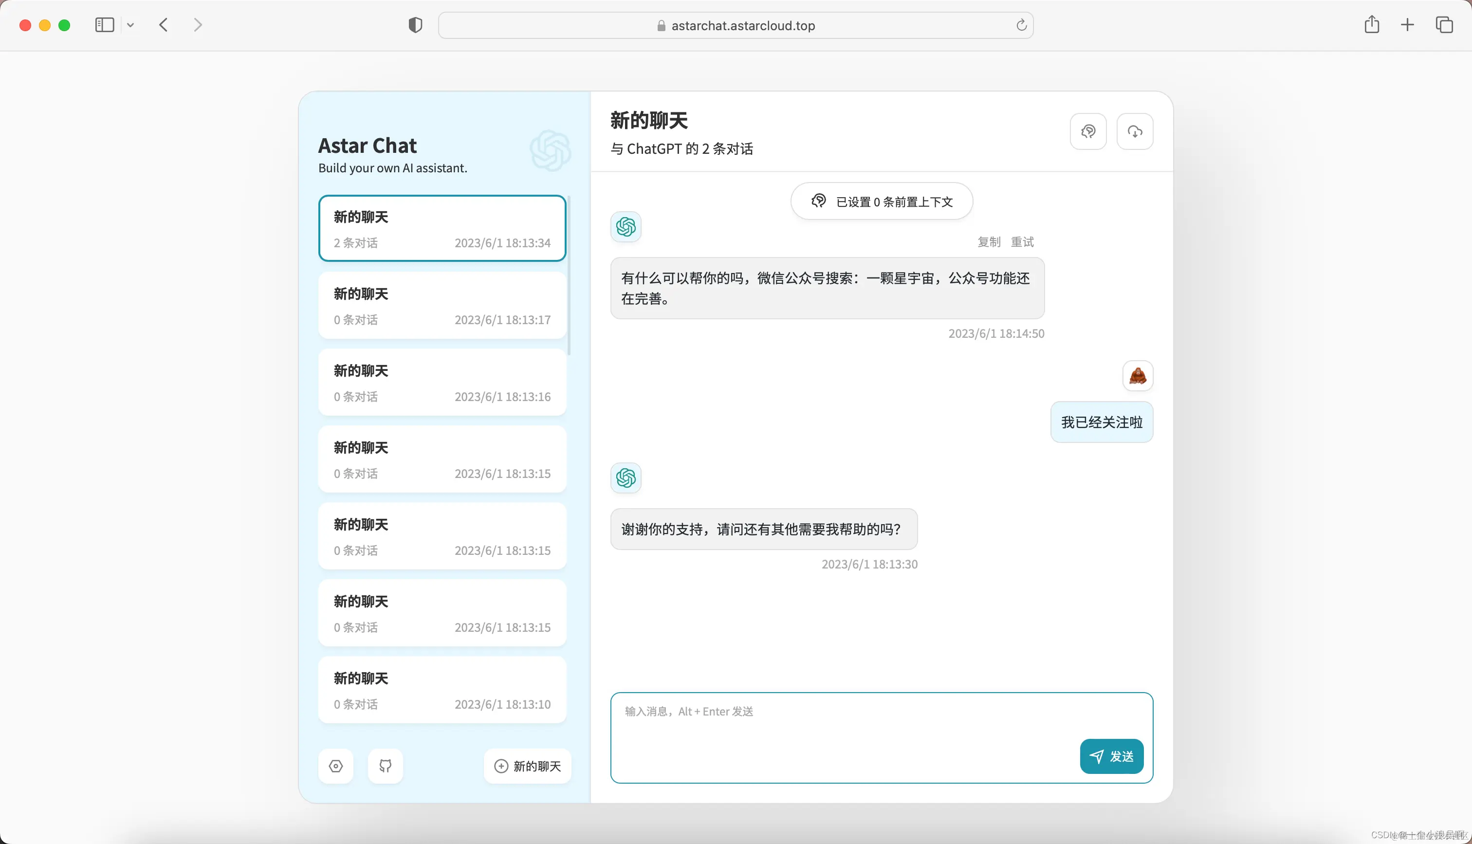Viewport: 1472px width, 844px height.
Task: Start a 新的聊天 from the sidebar button
Action: click(527, 766)
